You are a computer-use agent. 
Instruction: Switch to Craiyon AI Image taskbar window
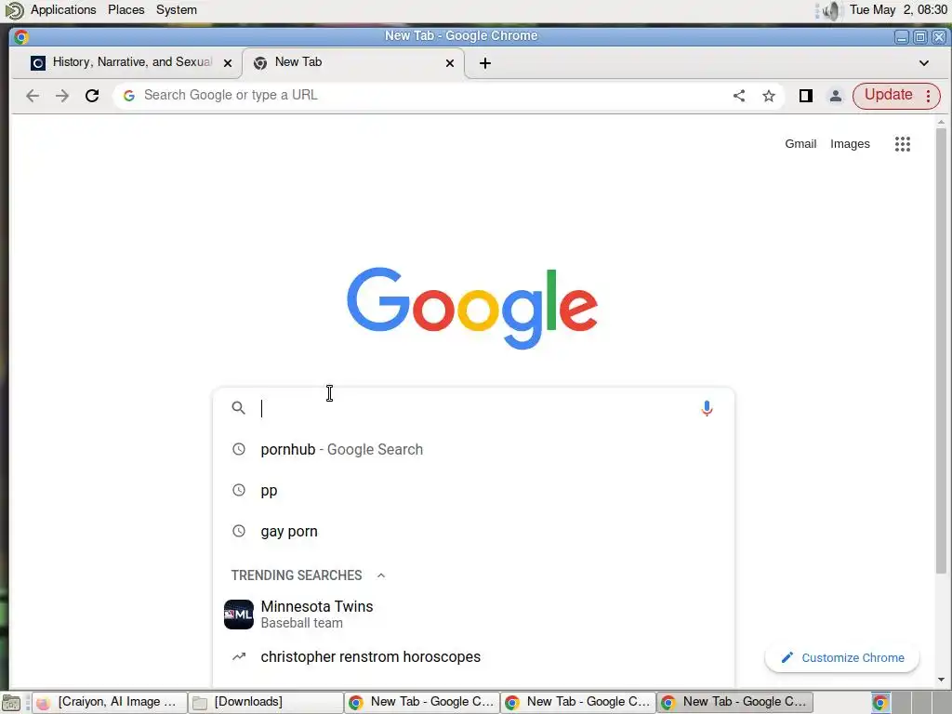click(x=110, y=703)
